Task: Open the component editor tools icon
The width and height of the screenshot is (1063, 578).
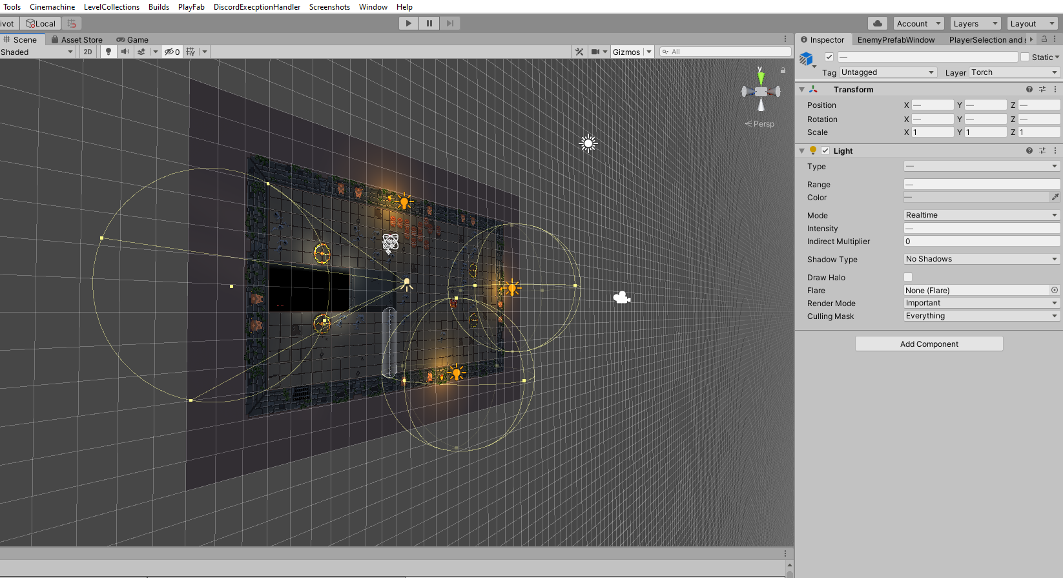Action: click(579, 52)
